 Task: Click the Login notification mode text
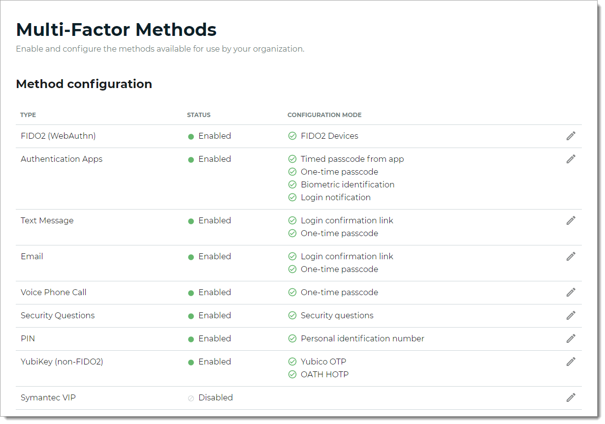click(335, 198)
